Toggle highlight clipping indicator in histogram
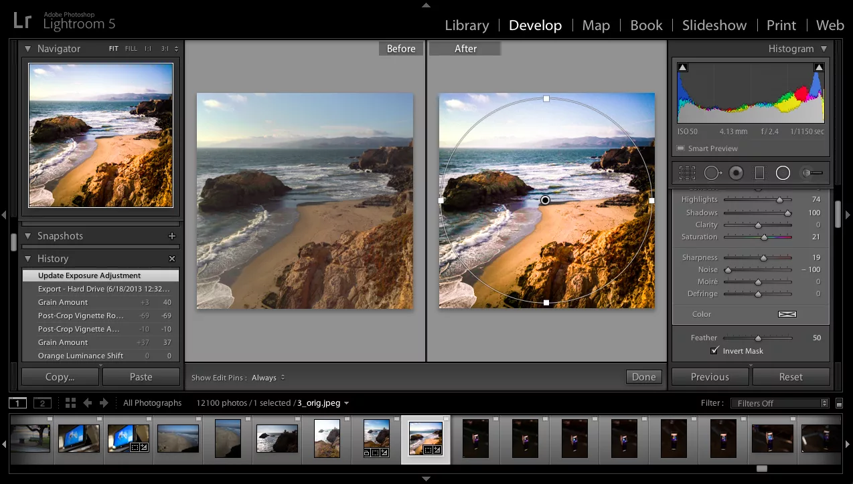 (819, 68)
